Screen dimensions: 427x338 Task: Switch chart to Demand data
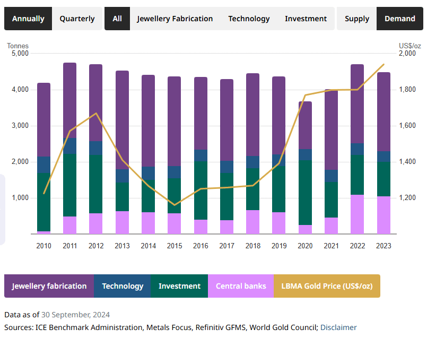point(399,19)
